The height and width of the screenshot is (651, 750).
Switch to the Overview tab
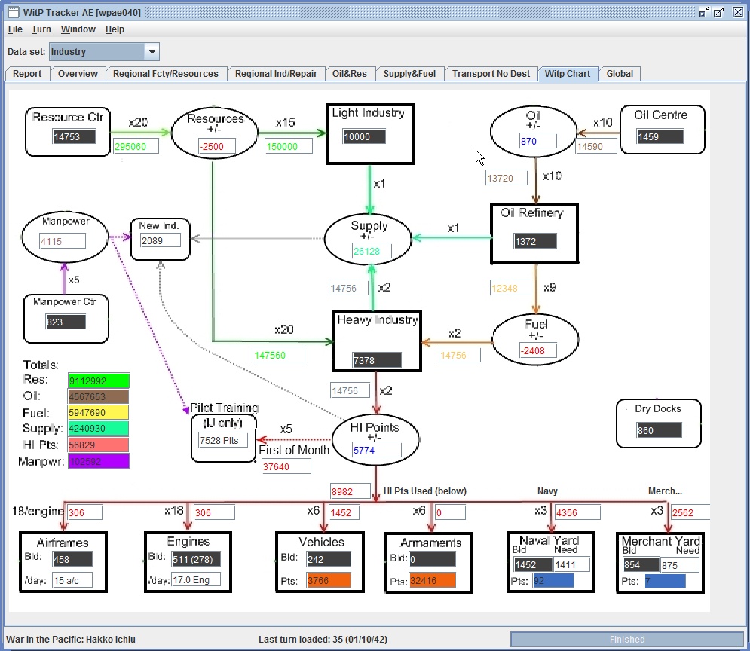(x=78, y=74)
